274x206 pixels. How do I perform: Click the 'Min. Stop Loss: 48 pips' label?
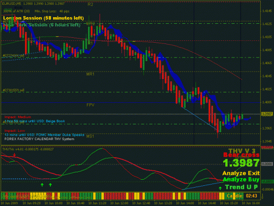(x=52, y=11)
